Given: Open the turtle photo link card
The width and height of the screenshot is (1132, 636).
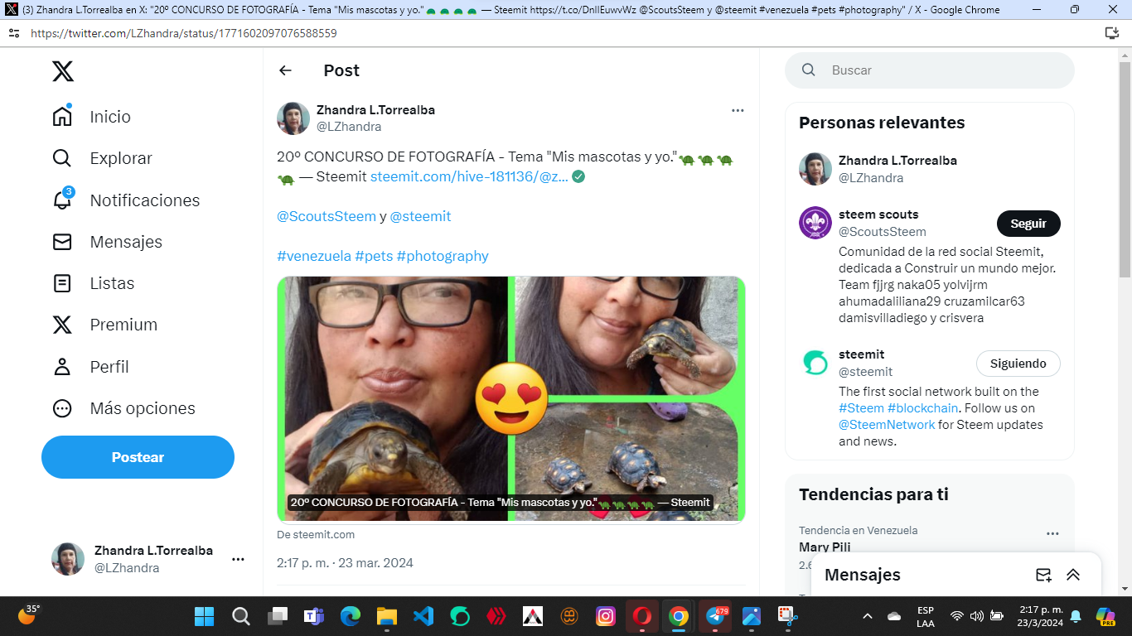Looking at the screenshot, I should 511,399.
